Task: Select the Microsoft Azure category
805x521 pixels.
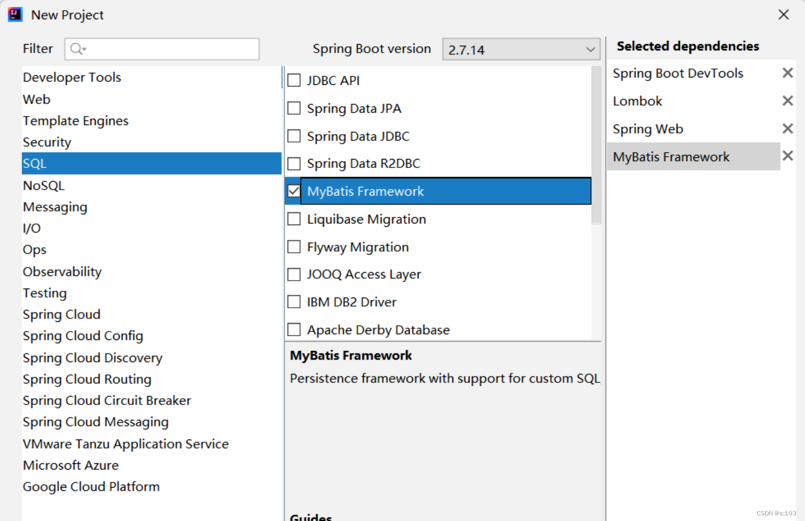Action: [151, 465]
